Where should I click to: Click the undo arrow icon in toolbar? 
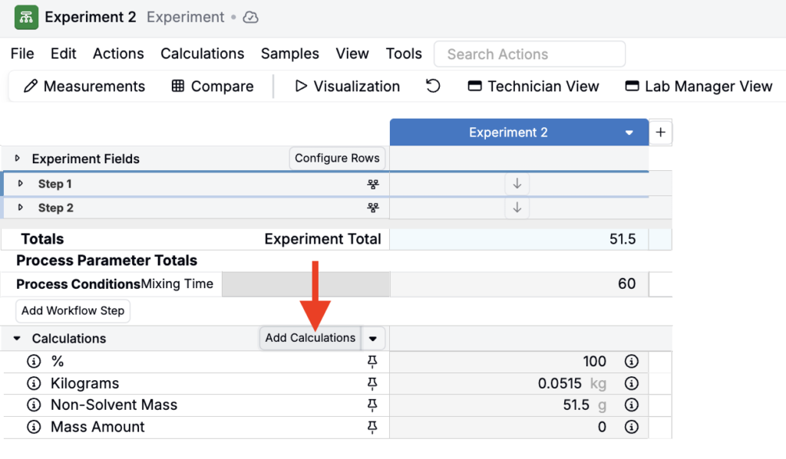click(433, 86)
